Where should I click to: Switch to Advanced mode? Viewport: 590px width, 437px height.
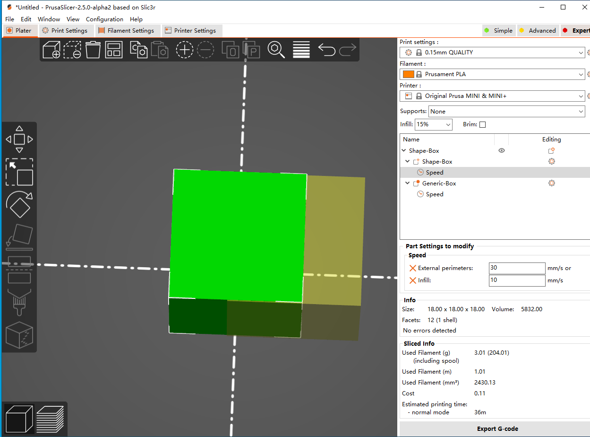[x=538, y=30]
